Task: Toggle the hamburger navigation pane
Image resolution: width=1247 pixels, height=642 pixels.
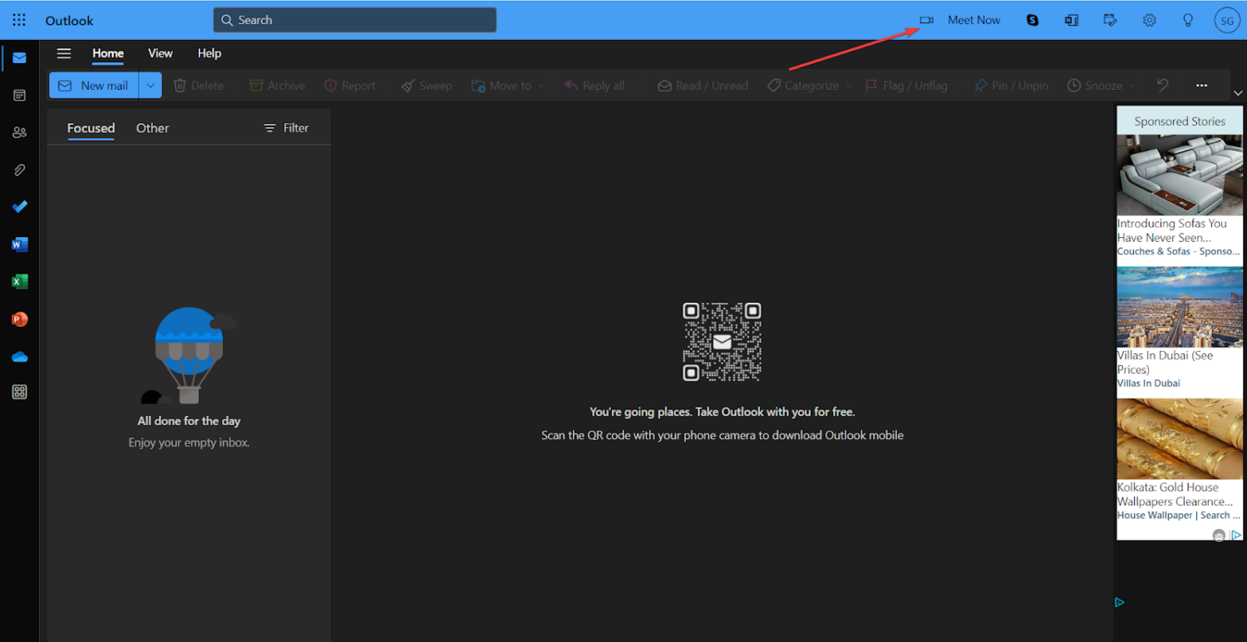Action: click(x=64, y=53)
